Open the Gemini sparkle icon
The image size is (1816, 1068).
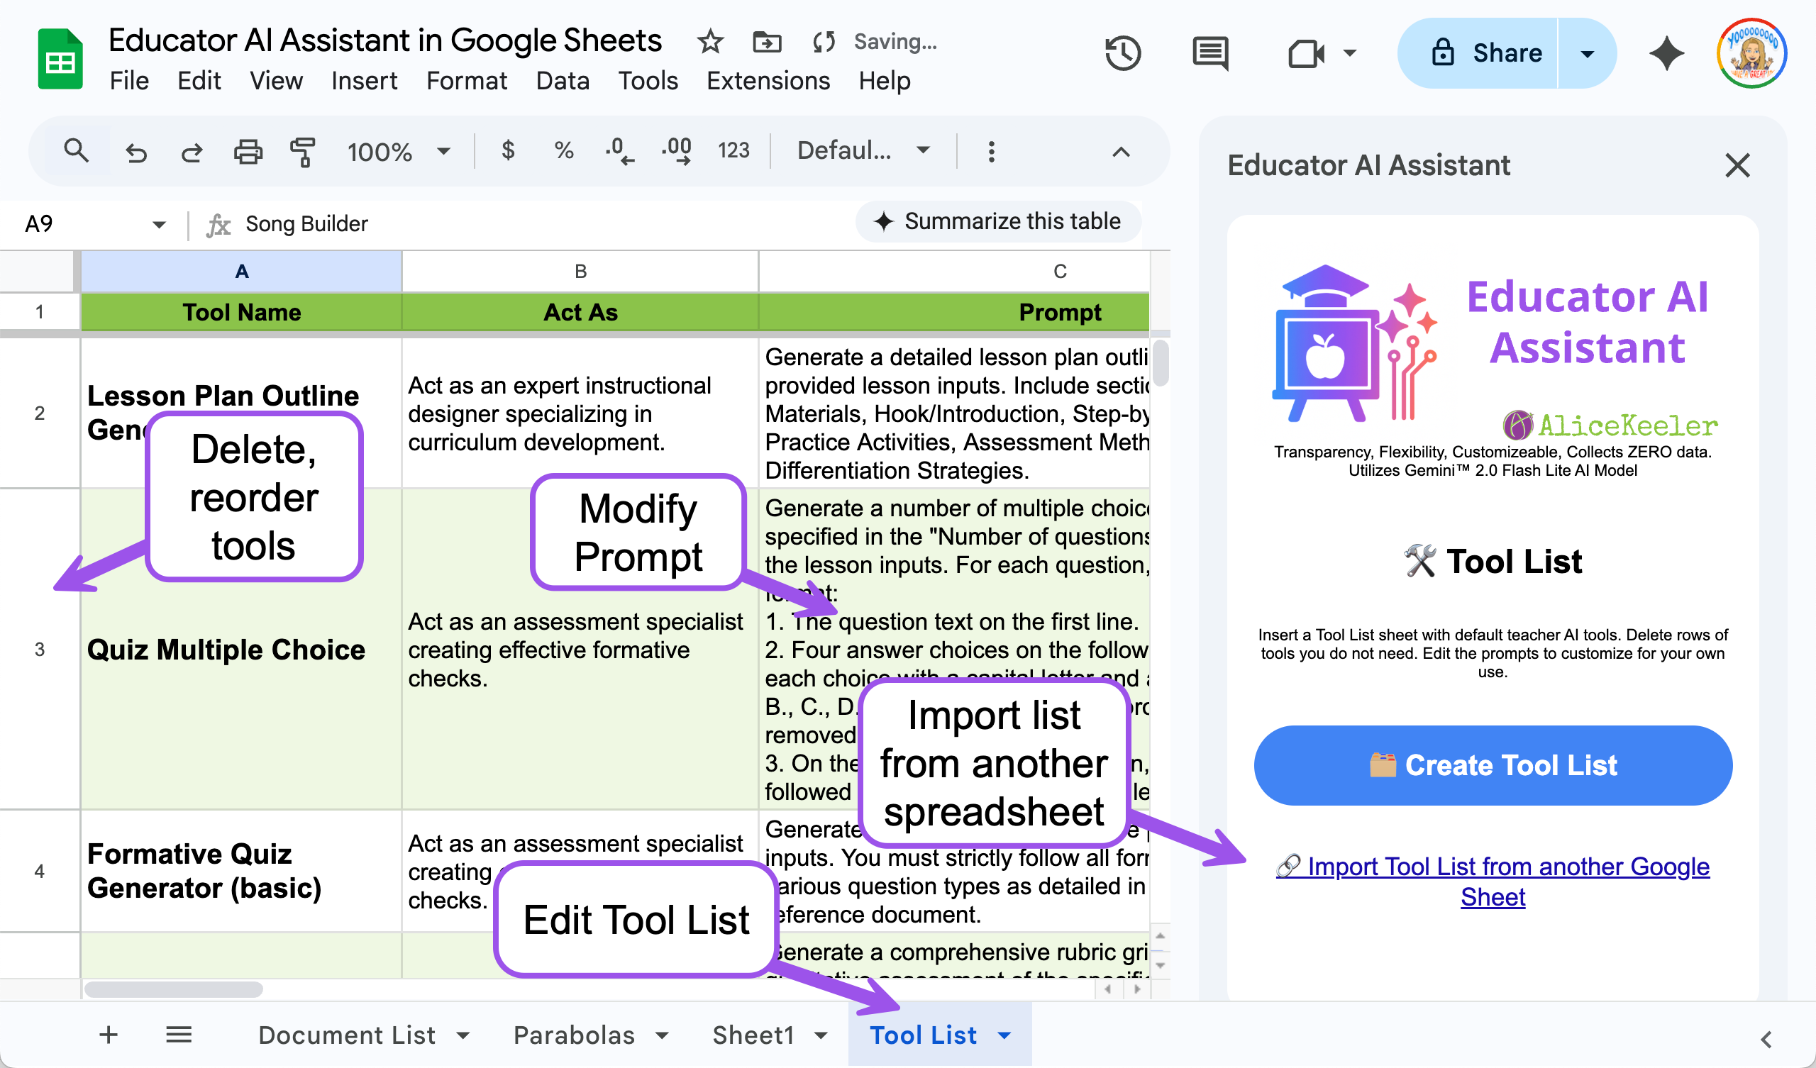1666,53
